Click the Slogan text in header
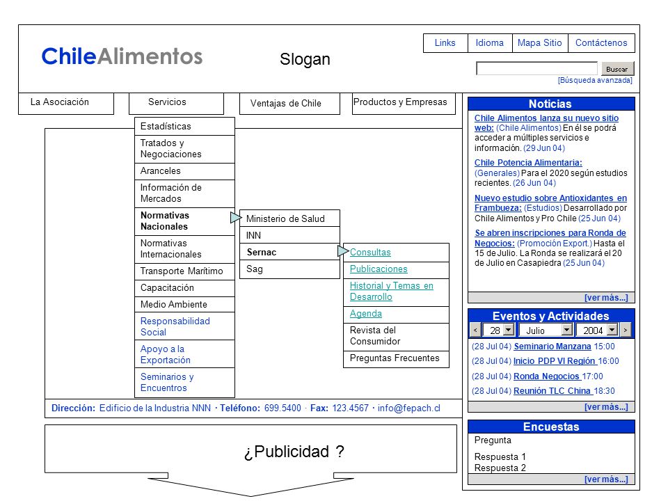This screenshot has height=501, width=668. 305,59
